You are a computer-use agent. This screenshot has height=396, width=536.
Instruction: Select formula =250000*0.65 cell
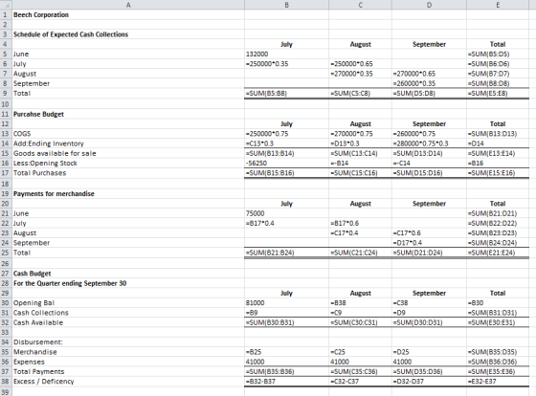click(360, 64)
